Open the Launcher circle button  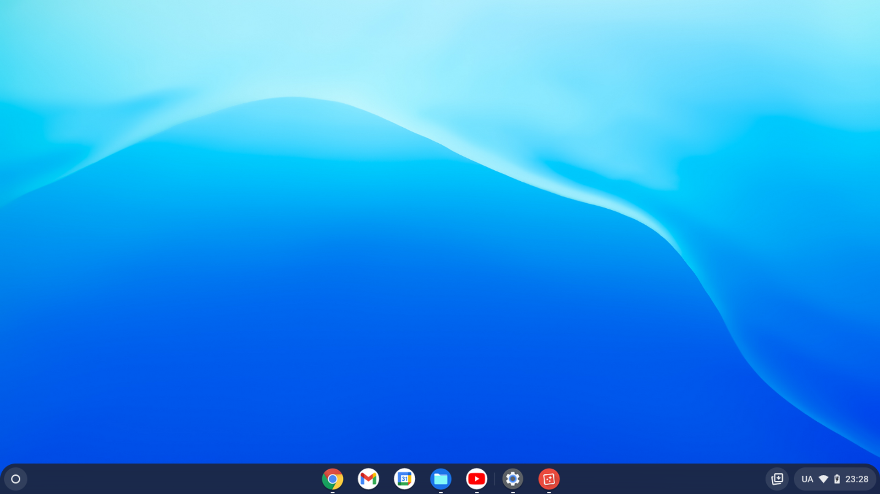[x=16, y=479]
